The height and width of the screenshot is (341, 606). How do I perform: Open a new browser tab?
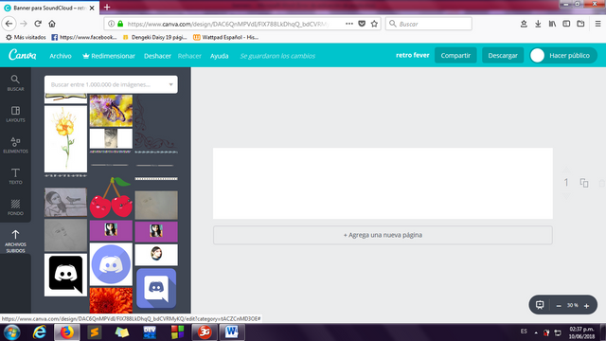tap(107, 8)
